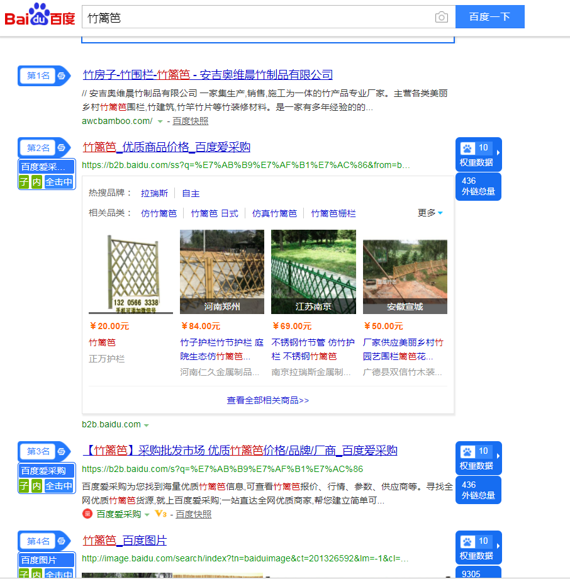Click the 内 tag under 第3名
The width and height of the screenshot is (570, 579).
[x=36, y=486]
